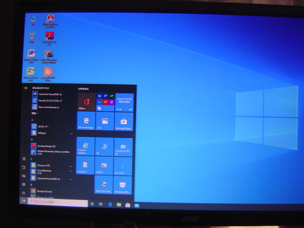Open Documents from the Start sidebar
304x228 pixels.
coord(24,167)
